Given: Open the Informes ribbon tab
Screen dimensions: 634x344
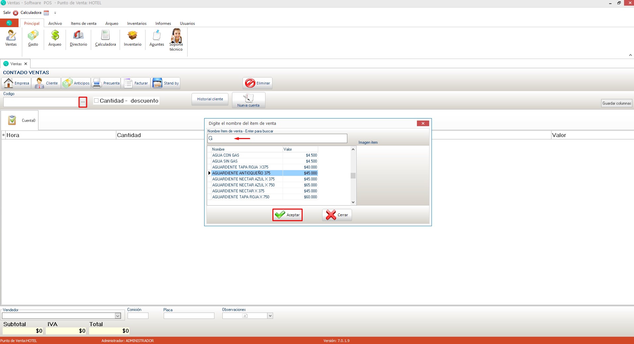Looking at the screenshot, I should (163, 24).
